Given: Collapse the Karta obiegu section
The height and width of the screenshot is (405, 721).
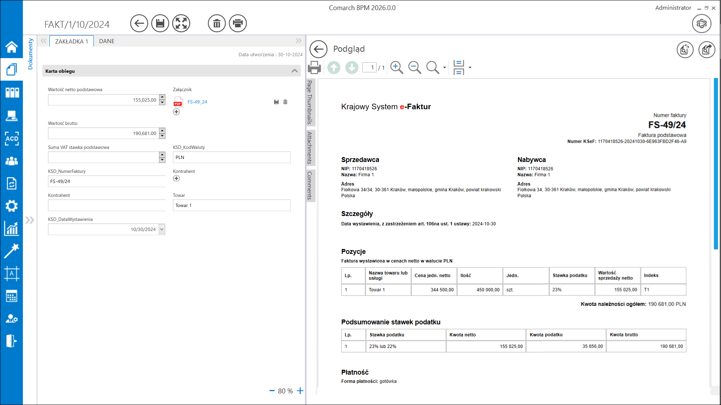Looking at the screenshot, I should coord(294,71).
